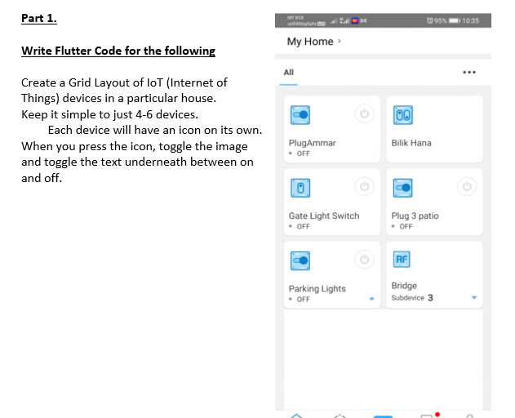The image size is (515, 418).
Task: Open the home icon in bottom navigation
Action: coord(296,416)
